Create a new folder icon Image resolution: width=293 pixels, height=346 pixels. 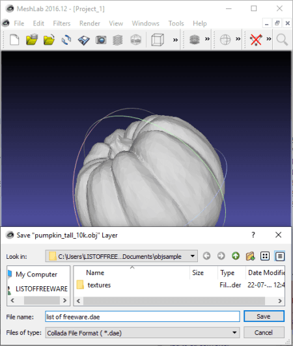pyautogui.click(x=250, y=256)
